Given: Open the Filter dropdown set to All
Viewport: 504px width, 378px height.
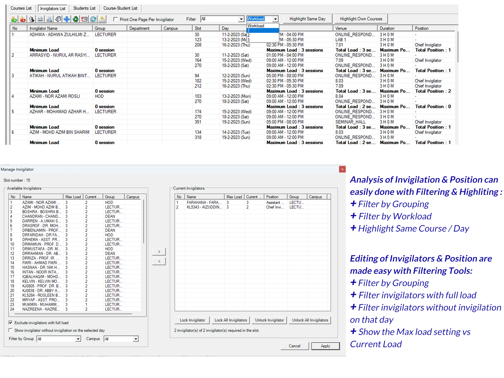Looking at the screenshot, I should [x=241, y=19].
